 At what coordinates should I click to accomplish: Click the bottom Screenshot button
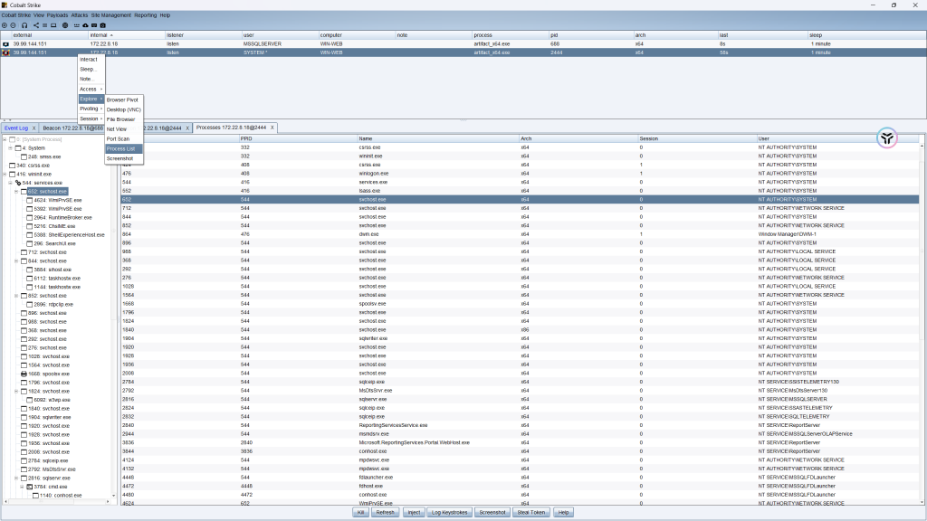pos(492,512)
